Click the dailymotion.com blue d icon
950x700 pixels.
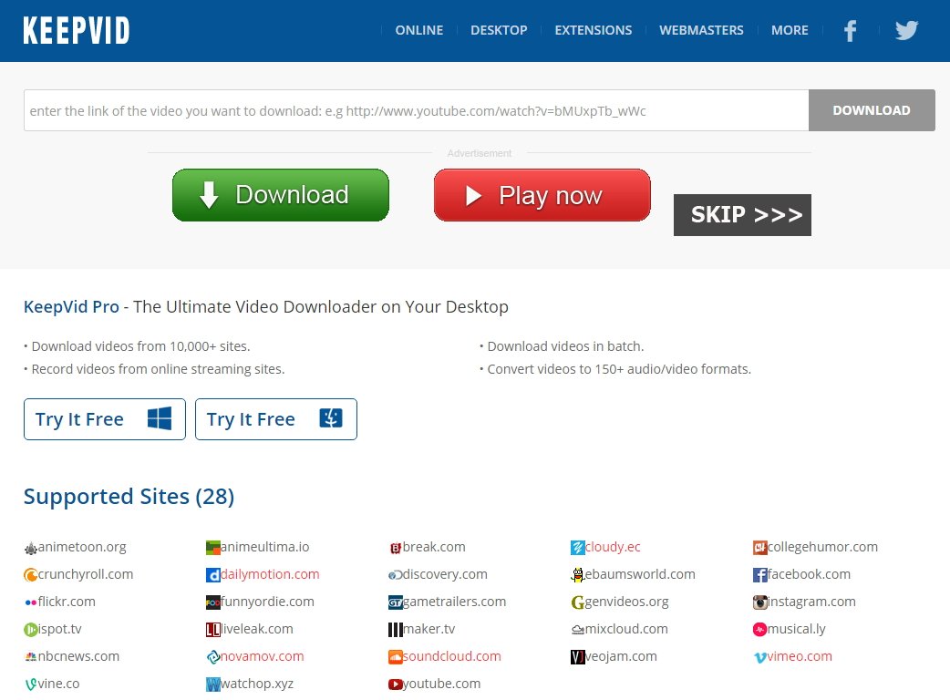(x=213, y=575)
